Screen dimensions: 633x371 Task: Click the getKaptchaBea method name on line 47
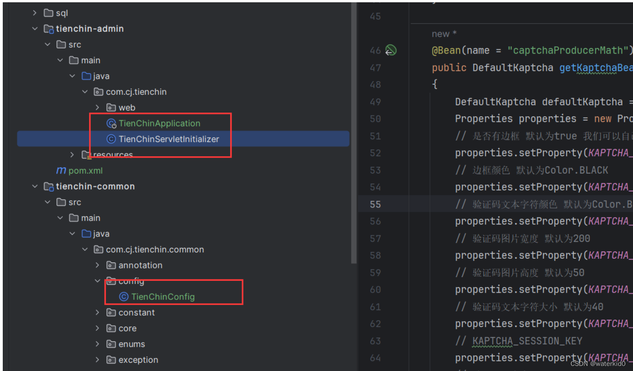click(596, 68)
